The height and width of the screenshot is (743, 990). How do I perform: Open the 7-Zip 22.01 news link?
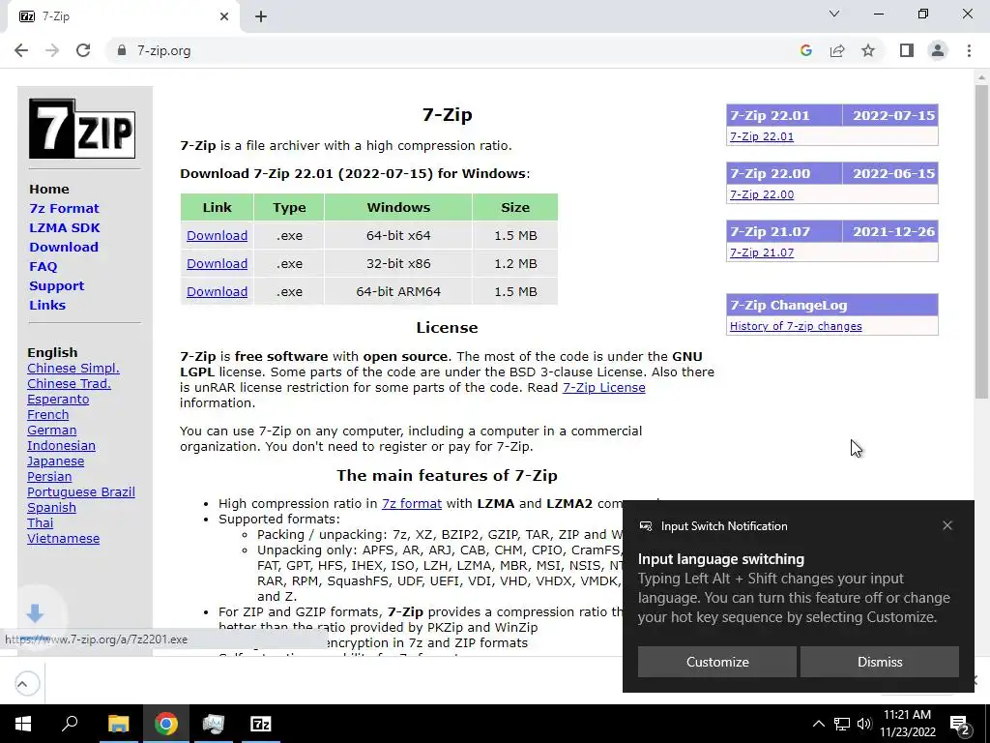click(x=762, y=136)
